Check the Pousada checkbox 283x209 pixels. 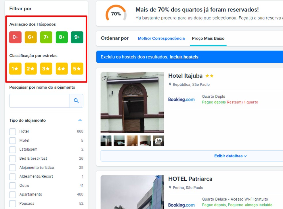coord(12,204)
